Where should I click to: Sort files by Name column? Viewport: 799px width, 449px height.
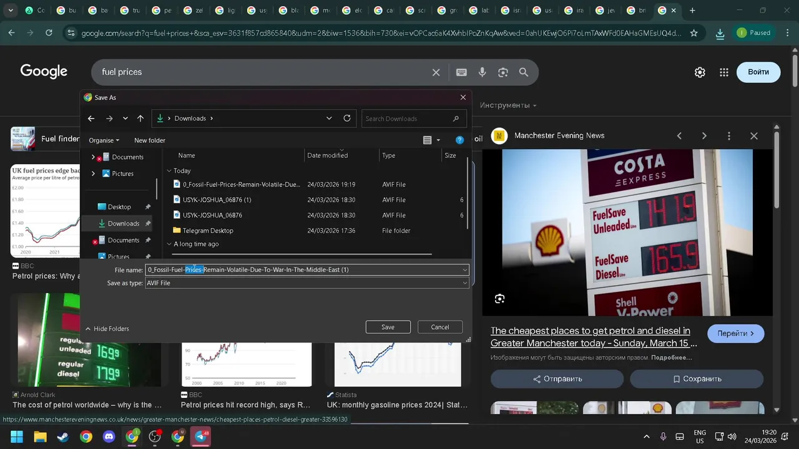(x=187, y=155)
